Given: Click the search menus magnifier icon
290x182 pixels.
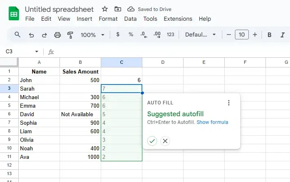Looking at the screenshot, I should tap(18, 35).
